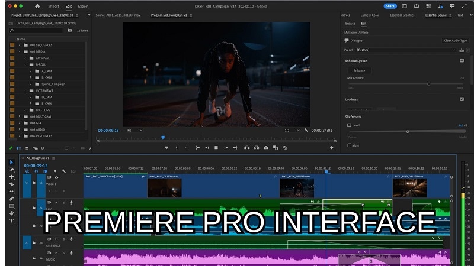474x266 pixels.
Task: Save Essential Sound preset icon
Action: tap(462, 50)
